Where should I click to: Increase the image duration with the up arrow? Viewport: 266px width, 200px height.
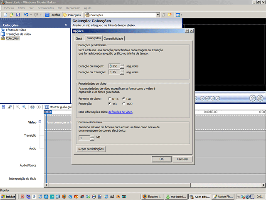[x=122, y=65]
